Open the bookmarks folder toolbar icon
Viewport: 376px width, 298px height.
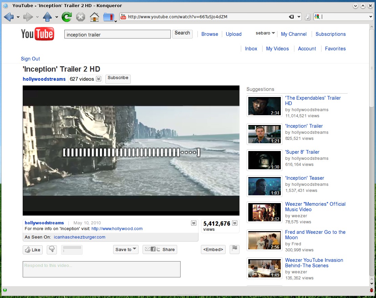click(109, 17)
